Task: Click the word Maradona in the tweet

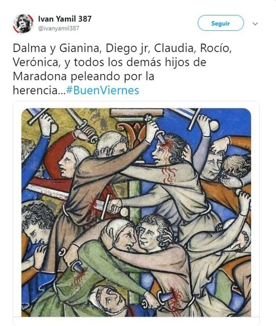Action: click(40, 76)
